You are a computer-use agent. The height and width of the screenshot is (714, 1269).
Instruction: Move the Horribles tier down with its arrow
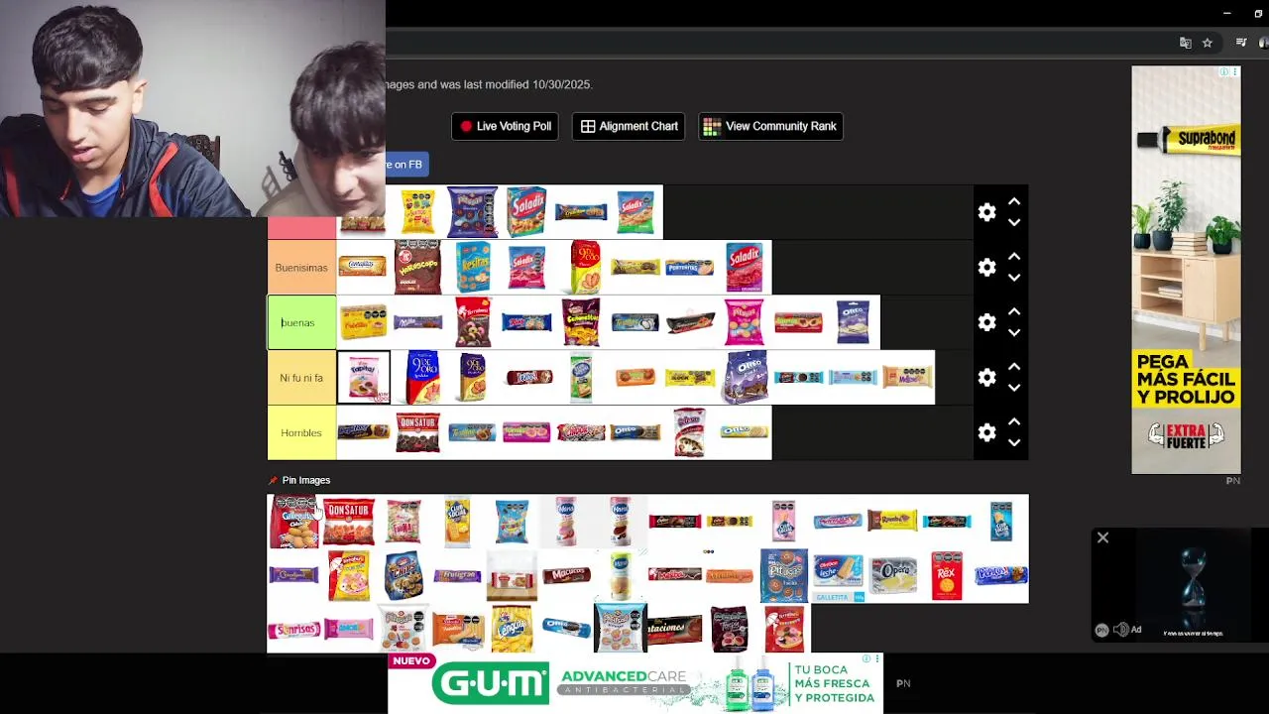(1014, 443)
